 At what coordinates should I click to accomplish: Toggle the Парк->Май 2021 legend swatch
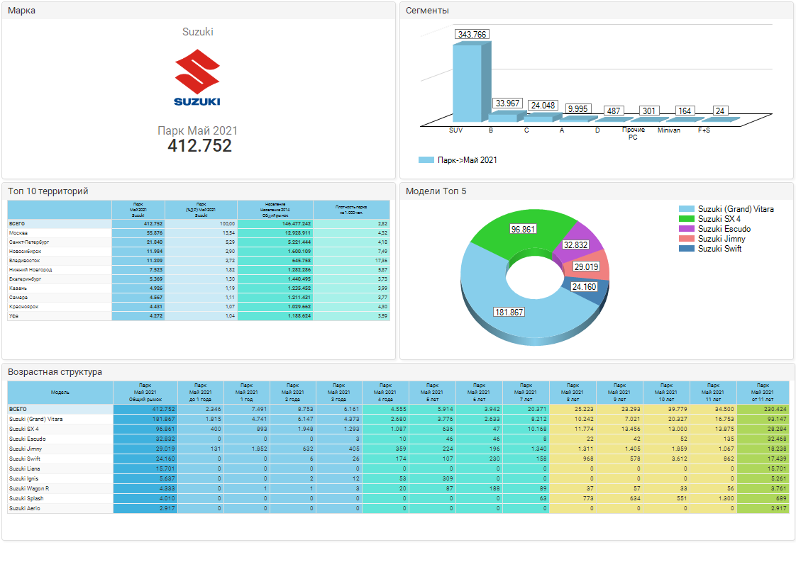(426, 160)
